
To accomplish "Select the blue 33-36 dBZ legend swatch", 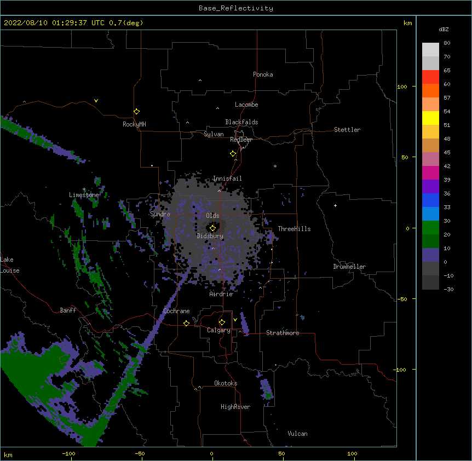I will [430, 200].
